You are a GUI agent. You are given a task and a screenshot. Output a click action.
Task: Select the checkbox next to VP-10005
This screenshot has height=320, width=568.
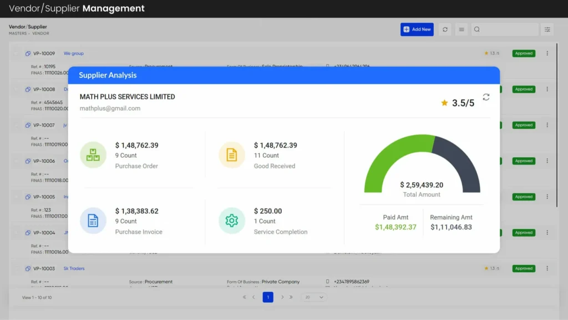[x=16, y=197]
